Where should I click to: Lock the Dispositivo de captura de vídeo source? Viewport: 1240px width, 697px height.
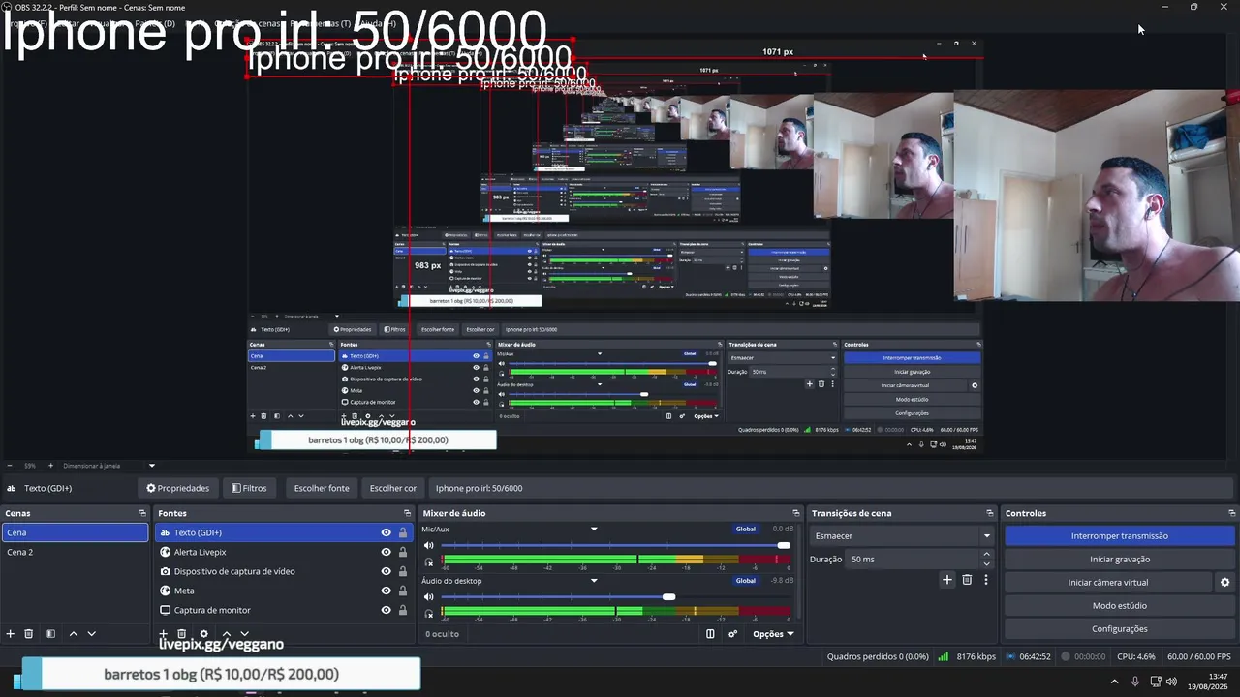pos(403,571)
